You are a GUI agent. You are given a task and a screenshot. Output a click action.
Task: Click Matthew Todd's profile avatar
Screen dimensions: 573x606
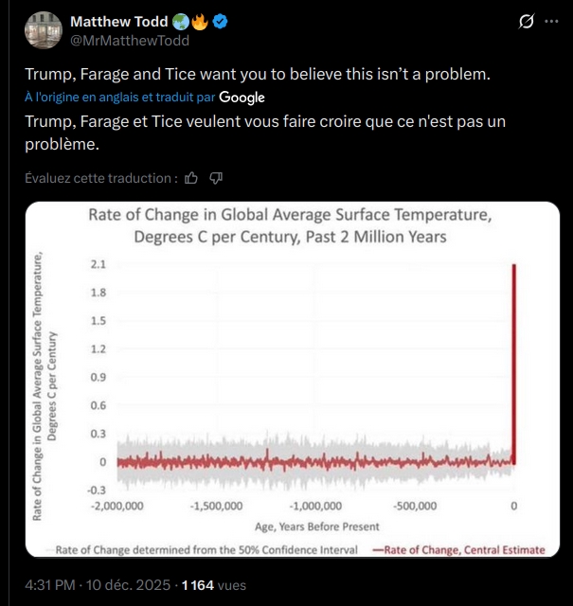point(42,30)
